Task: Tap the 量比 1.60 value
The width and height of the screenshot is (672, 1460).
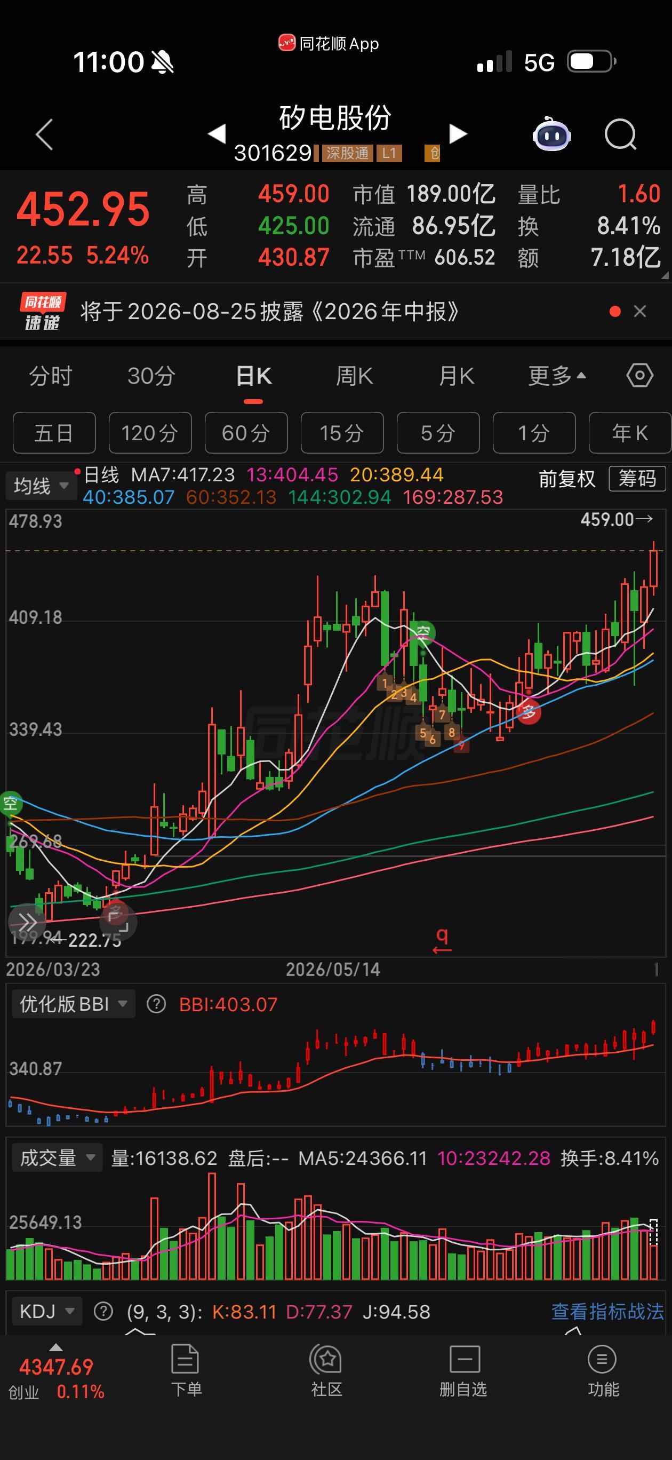Action: 639,194
